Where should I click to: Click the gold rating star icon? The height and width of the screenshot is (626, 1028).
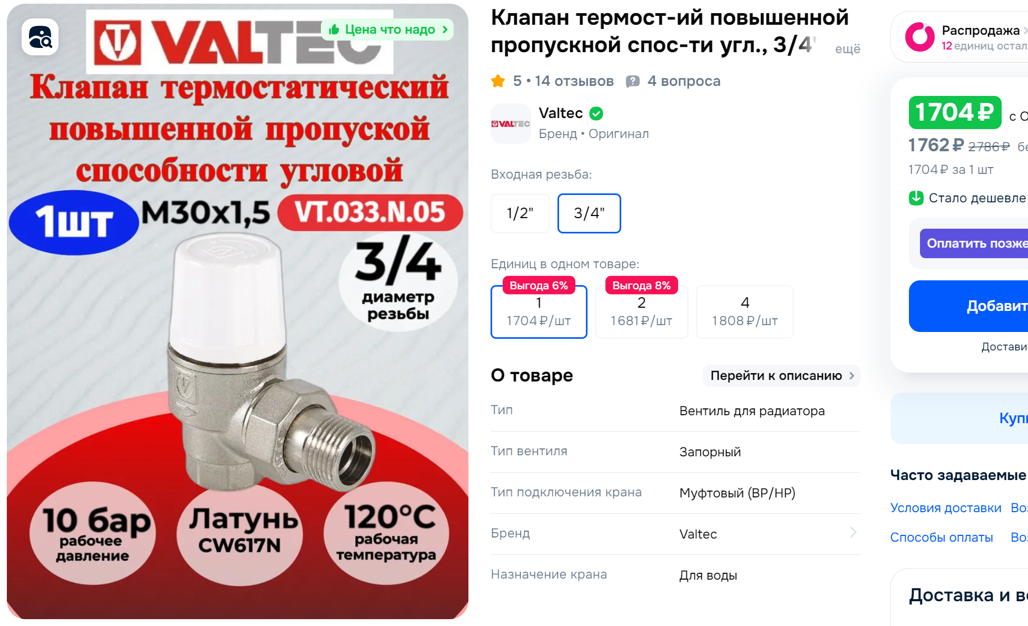498,81
